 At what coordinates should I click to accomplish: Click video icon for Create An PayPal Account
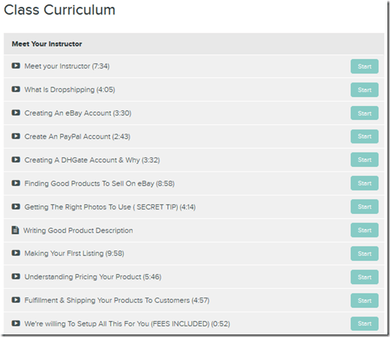point(16,136)
